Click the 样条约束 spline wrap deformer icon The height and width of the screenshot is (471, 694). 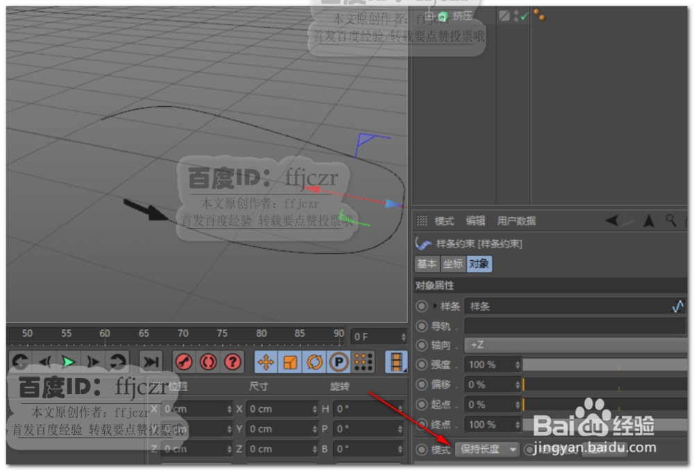click(x=423, y=243)
